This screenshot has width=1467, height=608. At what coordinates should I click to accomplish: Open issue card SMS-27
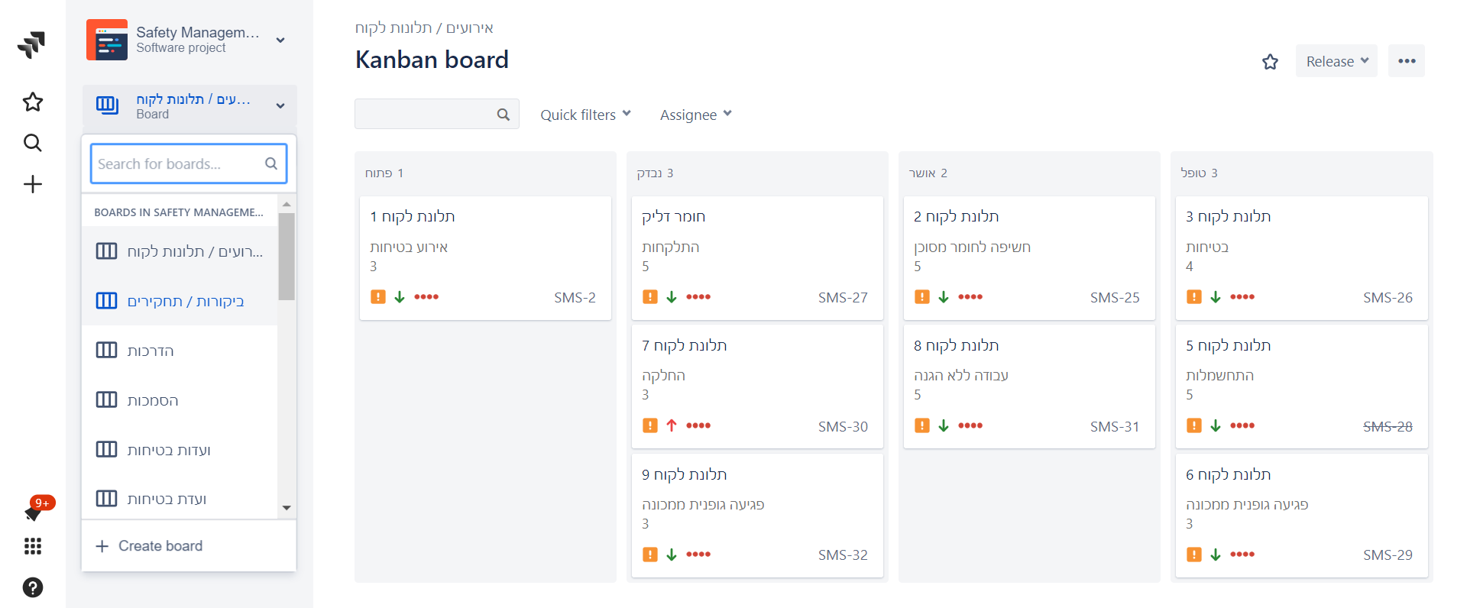click(x=756, y=257)
